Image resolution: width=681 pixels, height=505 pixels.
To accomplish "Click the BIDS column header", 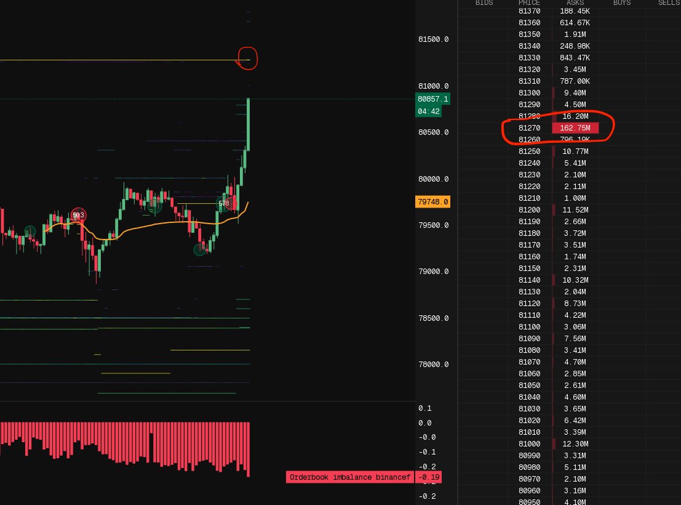I will pos(484,2).
